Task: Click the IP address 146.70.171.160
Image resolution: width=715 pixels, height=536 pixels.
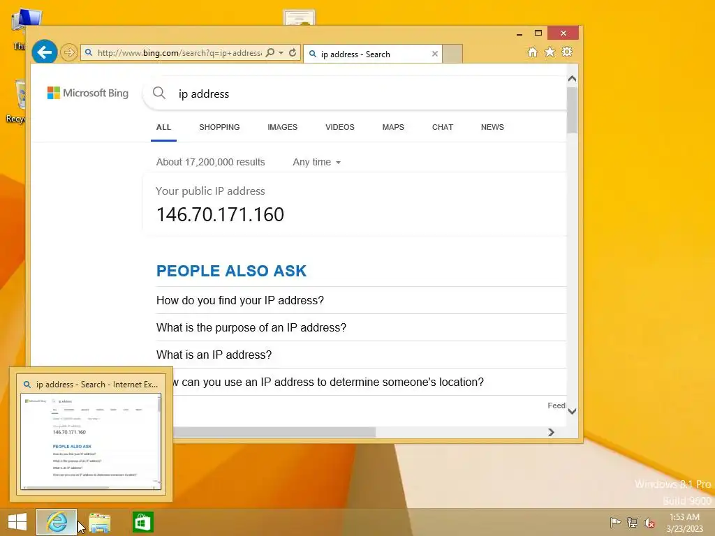Action: click(220, 215)
